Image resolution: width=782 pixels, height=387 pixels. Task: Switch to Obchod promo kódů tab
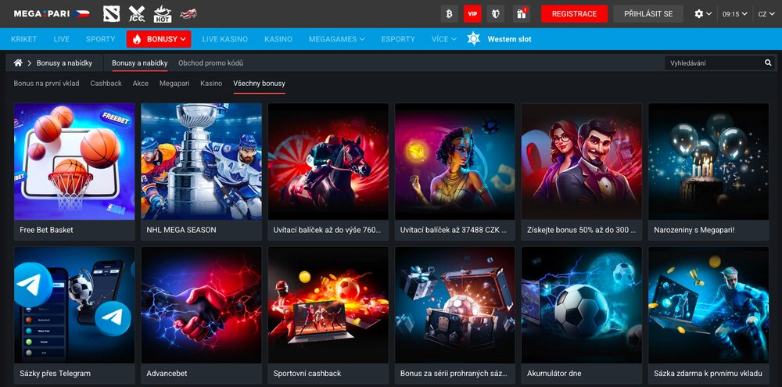pos(210,63)
